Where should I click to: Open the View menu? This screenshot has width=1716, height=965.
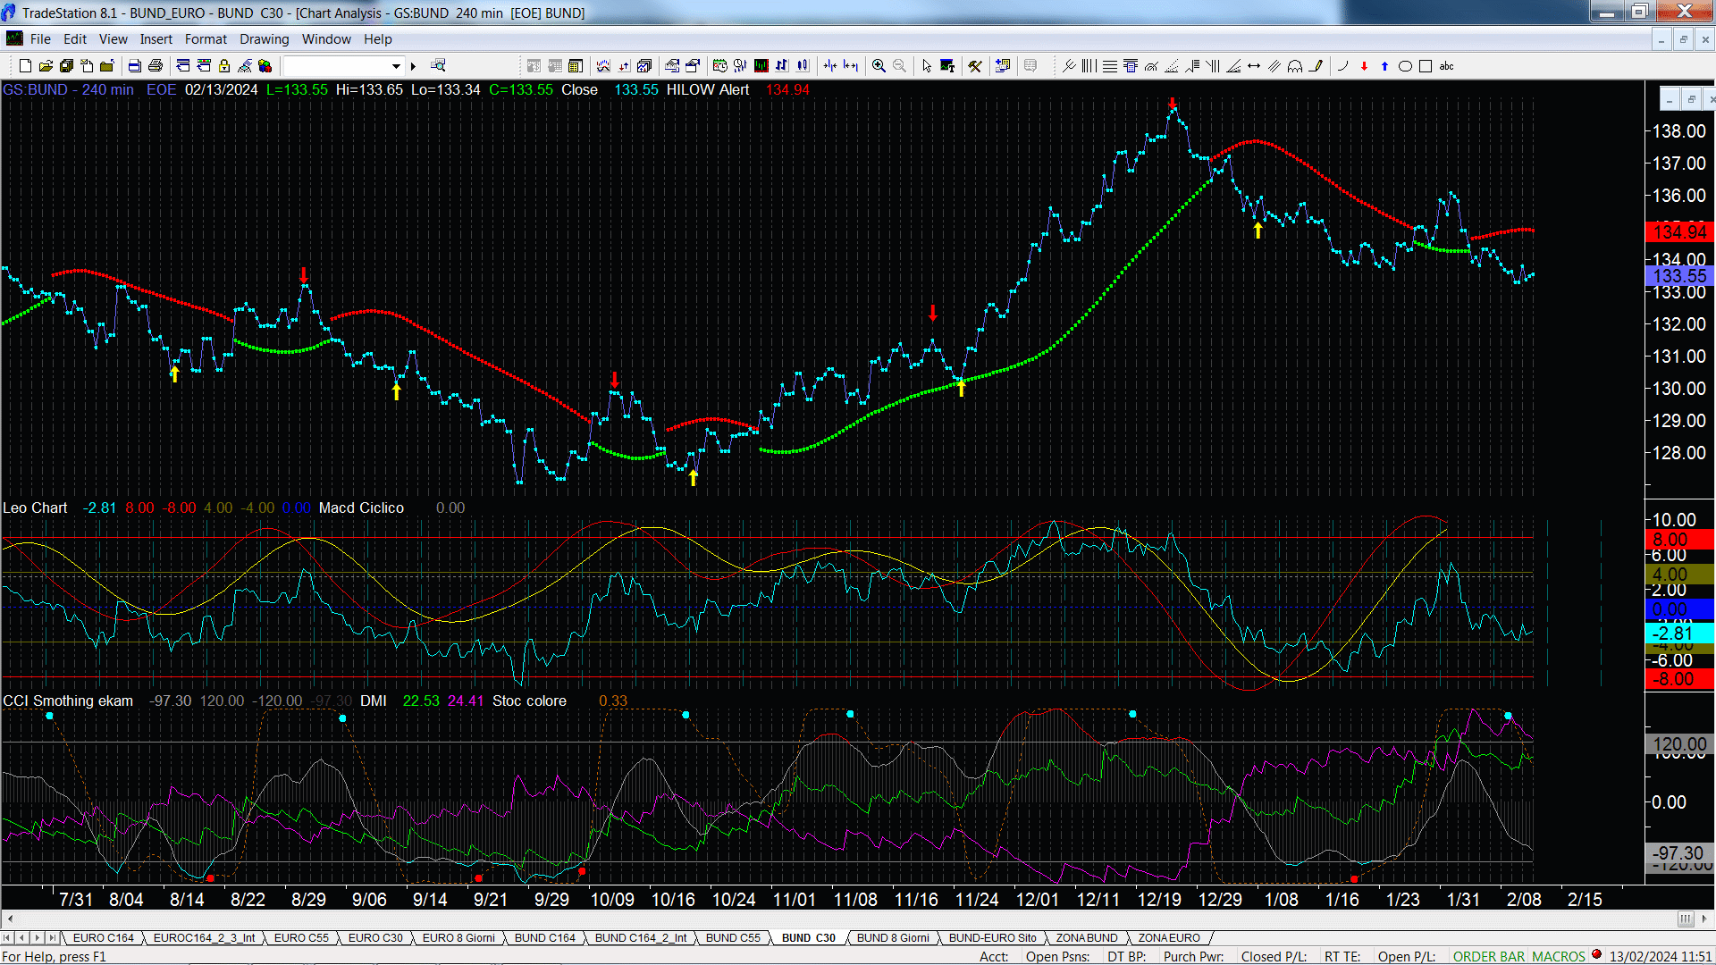(114, 39)
